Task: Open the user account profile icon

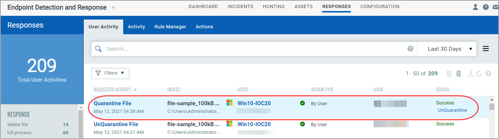Action: pos(475,7)
